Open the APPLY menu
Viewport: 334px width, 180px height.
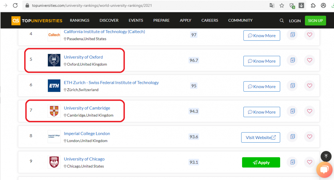(x=185, y=20)
